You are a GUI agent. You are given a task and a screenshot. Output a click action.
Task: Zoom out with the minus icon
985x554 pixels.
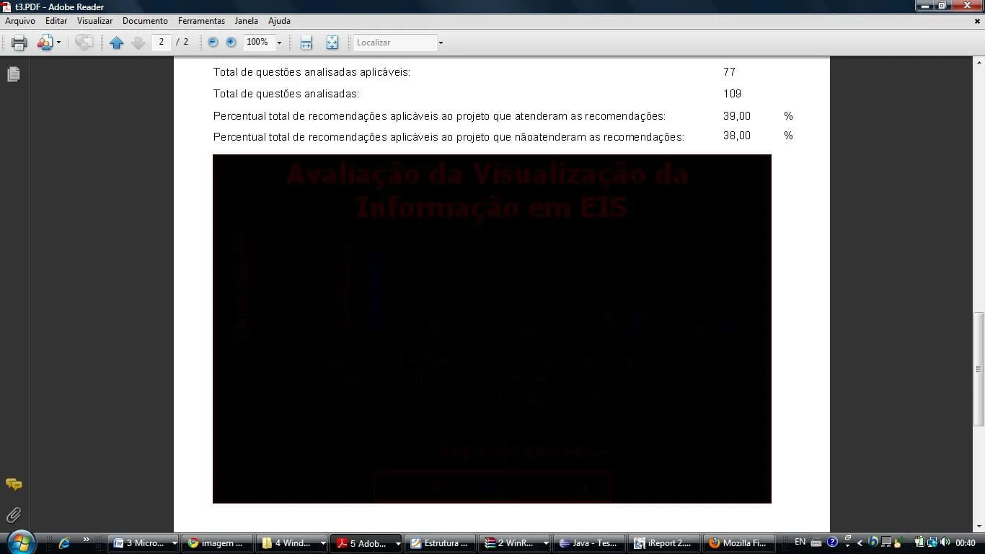pyautogui.click(x=213, y=43)
